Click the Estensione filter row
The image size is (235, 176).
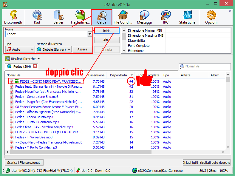click(178, 51)
